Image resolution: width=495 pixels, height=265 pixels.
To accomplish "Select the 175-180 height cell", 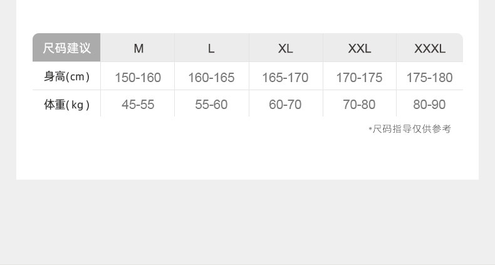I will (429, 78).
